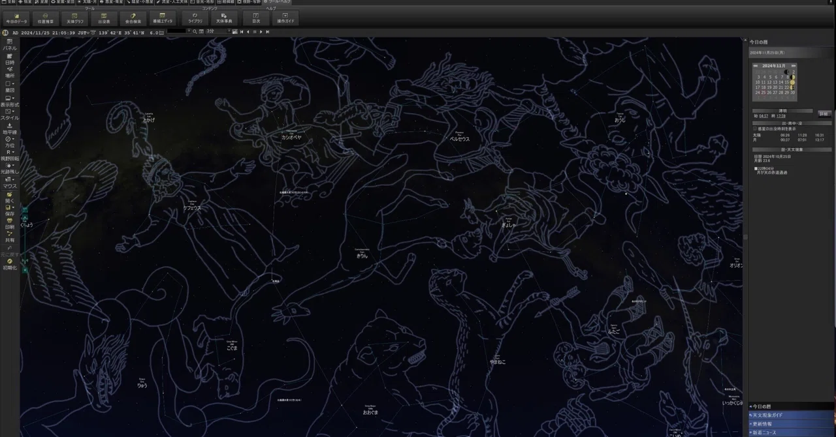The image size is (836, 437).
Task: Open the 天体事典 encyclopedia
Action: coord(224,18)
